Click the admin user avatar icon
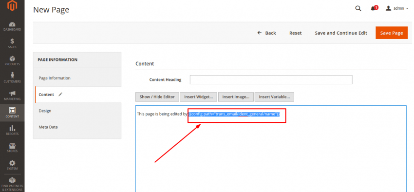The image size is (414, 192). (x=388, y=8)
